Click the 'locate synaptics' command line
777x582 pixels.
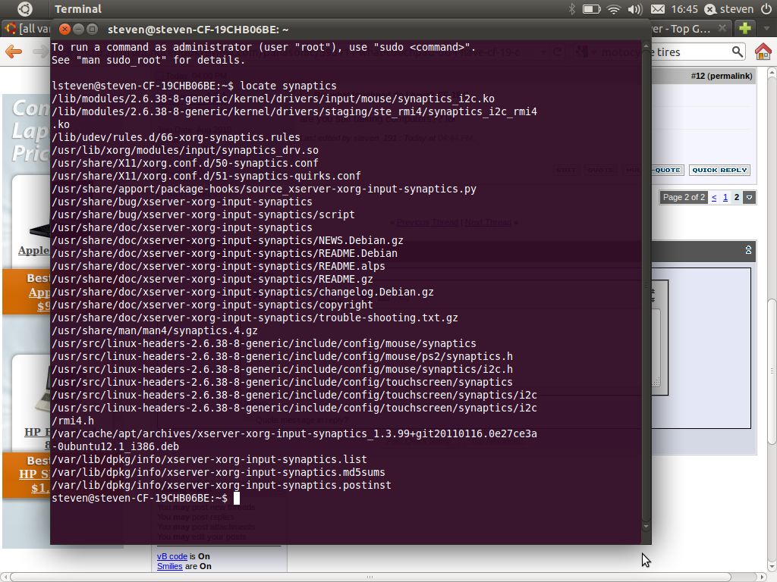point(194,86)
